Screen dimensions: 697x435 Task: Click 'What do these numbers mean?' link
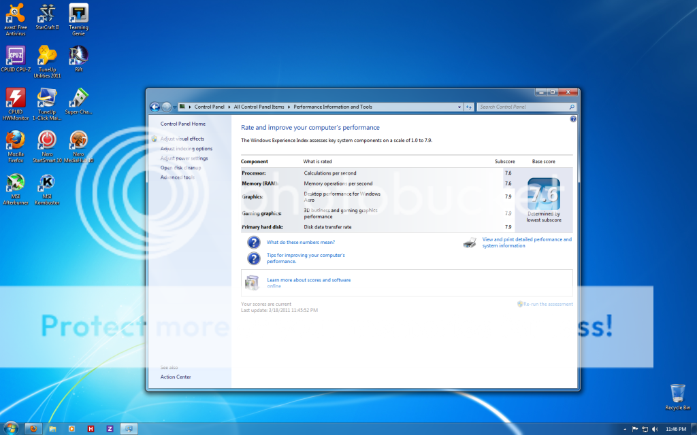tap(300, 243)
